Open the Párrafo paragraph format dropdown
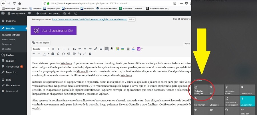This screenshot has width=257, height=115. pyautogui.click(x=41, y=49)
